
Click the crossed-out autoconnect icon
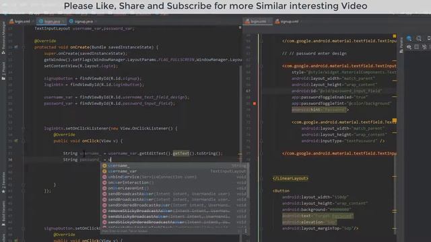[x=424, y=47]
